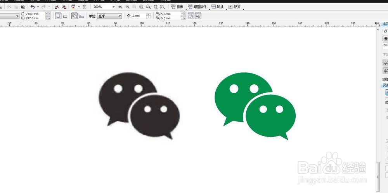Click the Import icon
This screenshot has width=388, height=193.
[57, 7]
